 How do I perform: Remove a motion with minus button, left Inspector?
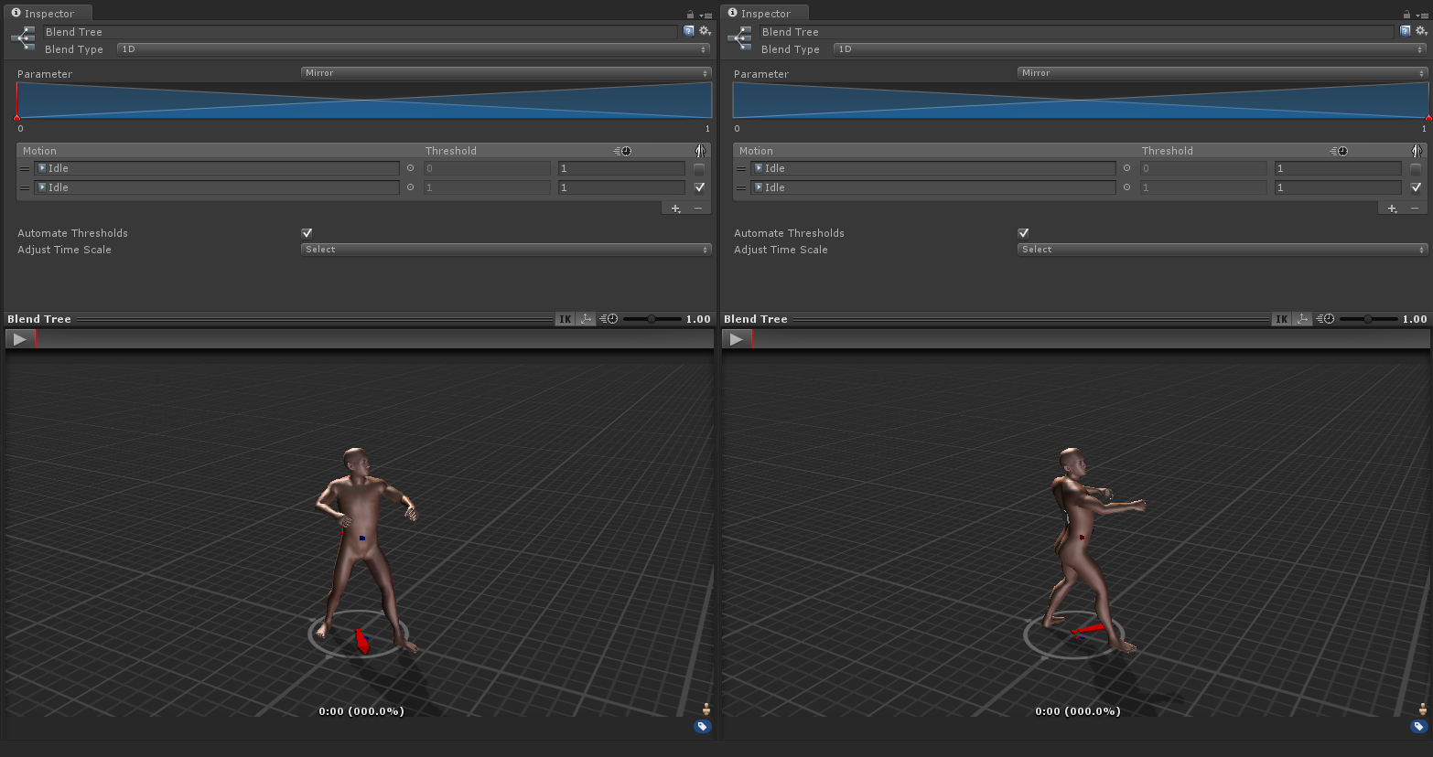698,208
